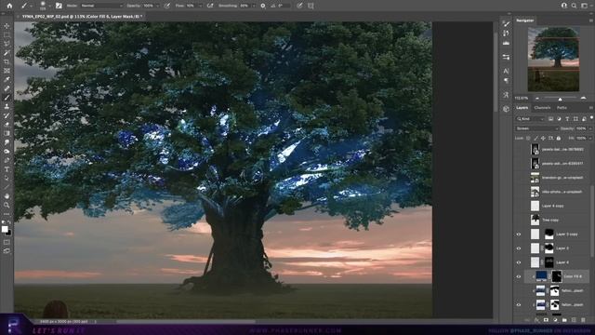
Task: Select the Lasso tool
Action: (x=7, y=44)
